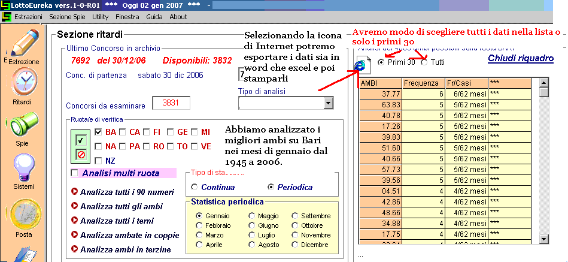The width and height of the screenshot is (568, 262).
Task: Select the Tutti radio button
Action: click(424, 62)
